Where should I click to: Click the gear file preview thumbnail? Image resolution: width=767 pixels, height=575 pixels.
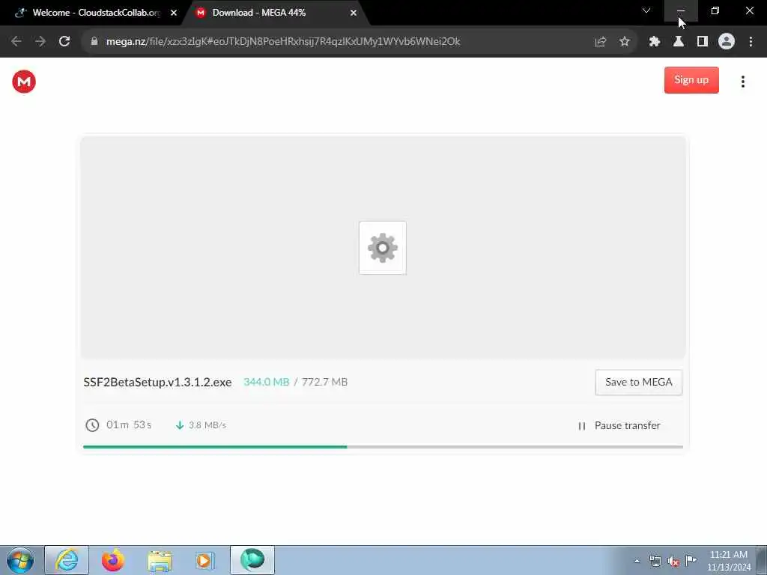coord(383,248)
